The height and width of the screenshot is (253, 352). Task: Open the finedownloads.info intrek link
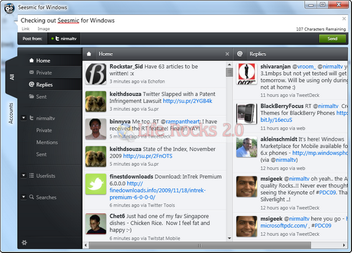click(x=157, y=190)
